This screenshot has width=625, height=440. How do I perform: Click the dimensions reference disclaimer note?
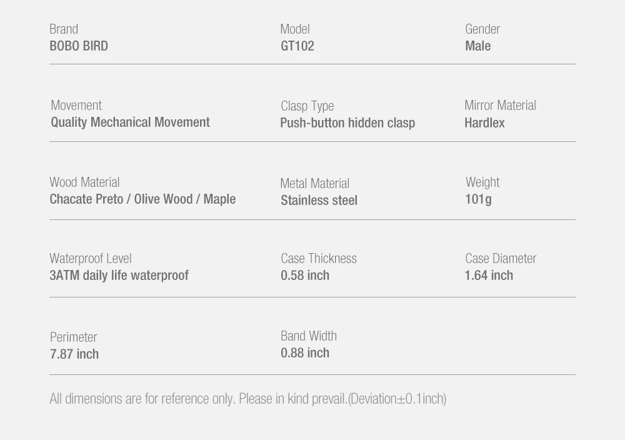[x=248, y=399]
